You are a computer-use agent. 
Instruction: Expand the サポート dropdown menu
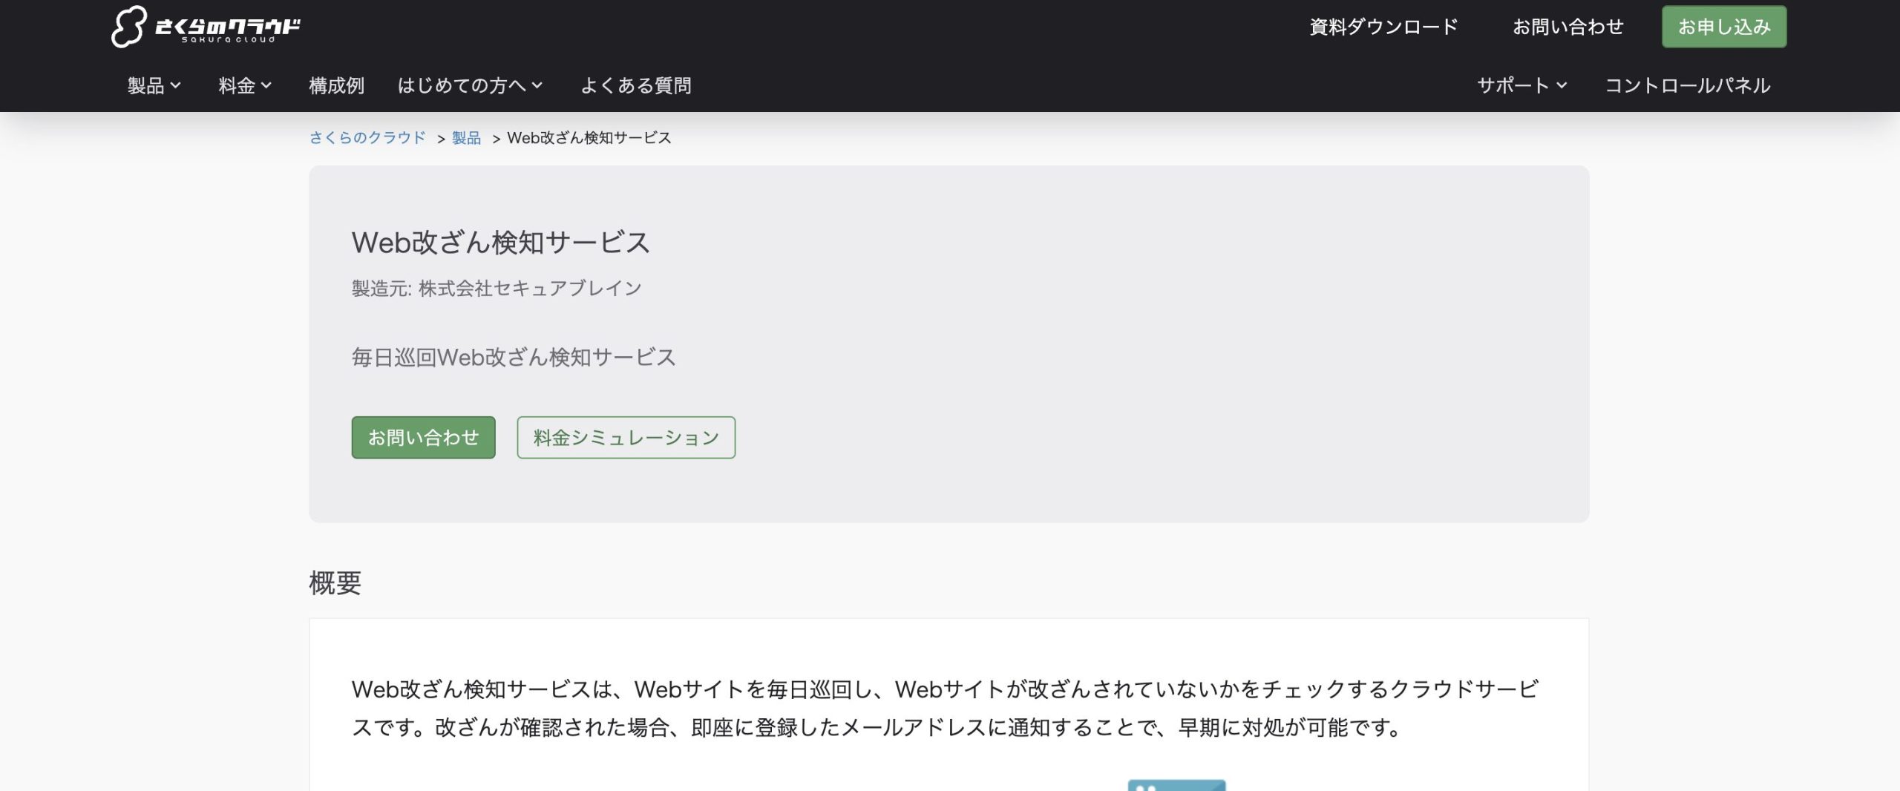1521,86
